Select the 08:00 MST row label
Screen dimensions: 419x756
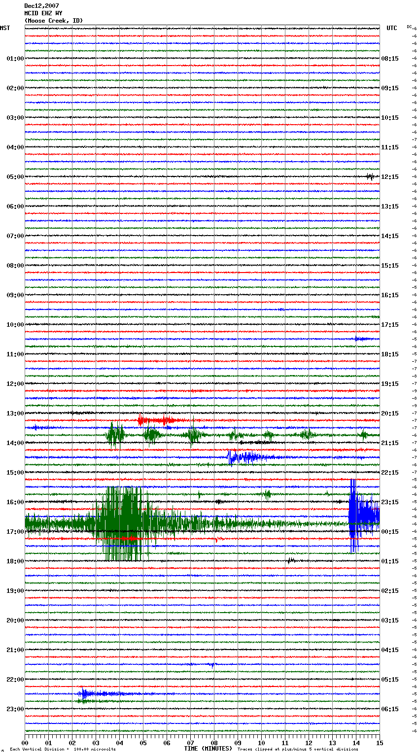pyautogui.click(x=15, y=266)
